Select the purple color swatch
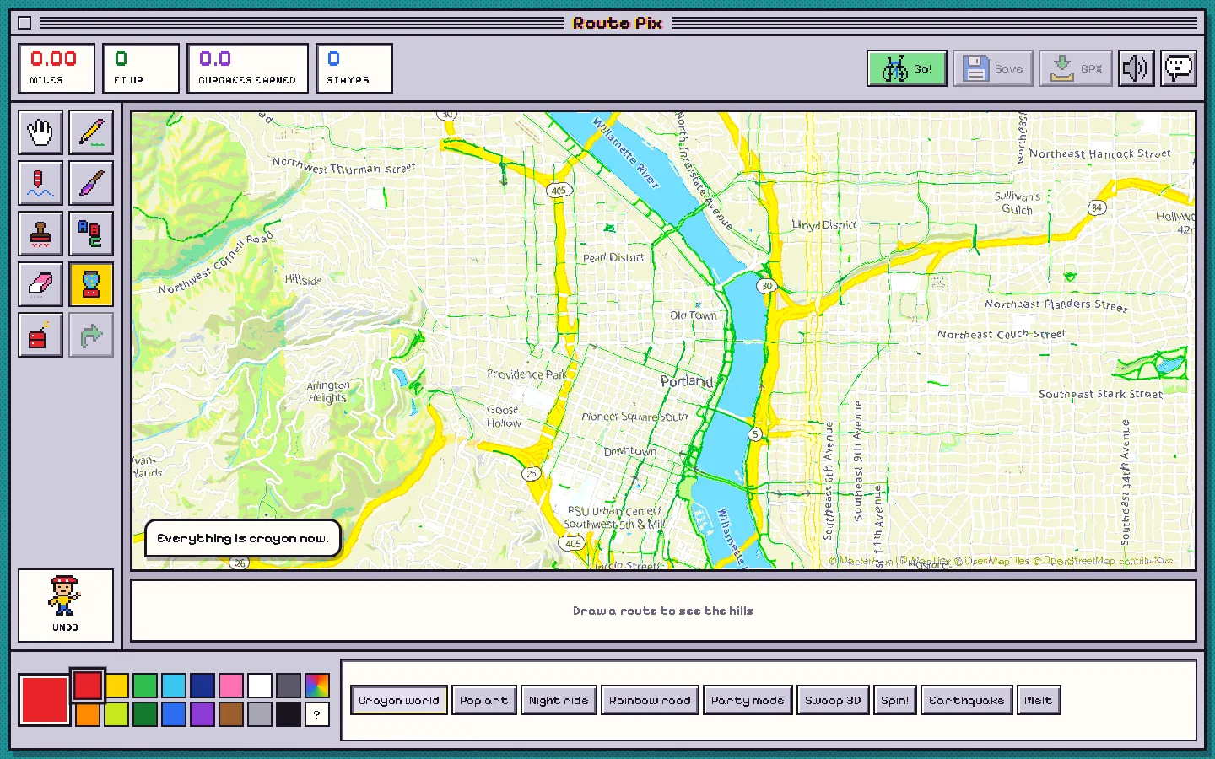1215x759 pixels. [x=202, y=714]
